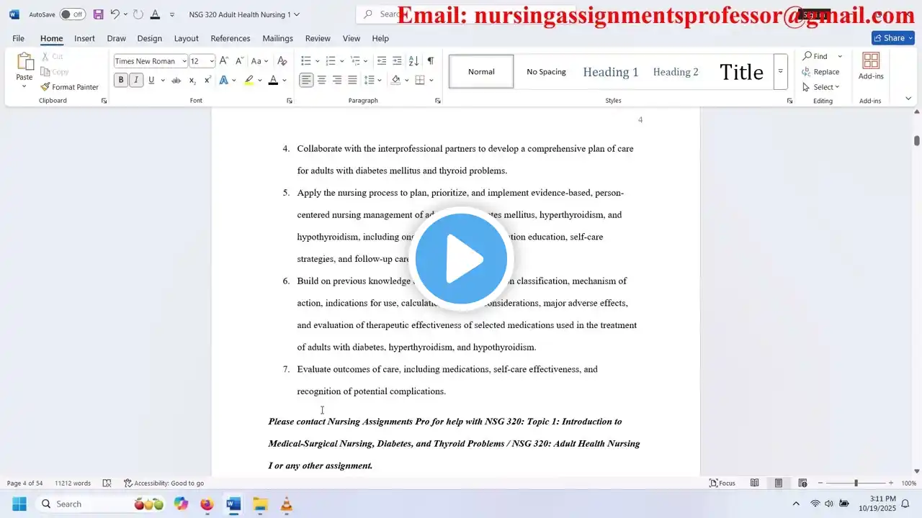Toggle bold formatting
922x518 pixels.
click(x=121, y=81)
